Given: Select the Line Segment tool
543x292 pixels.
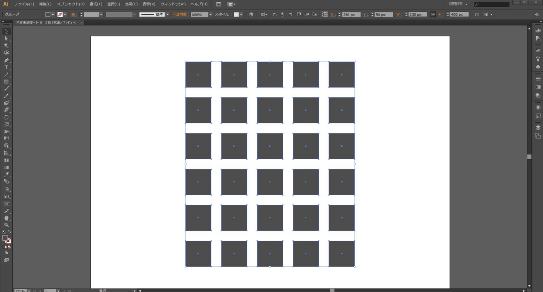Looking at the screenshot, I should pos(6,75).
